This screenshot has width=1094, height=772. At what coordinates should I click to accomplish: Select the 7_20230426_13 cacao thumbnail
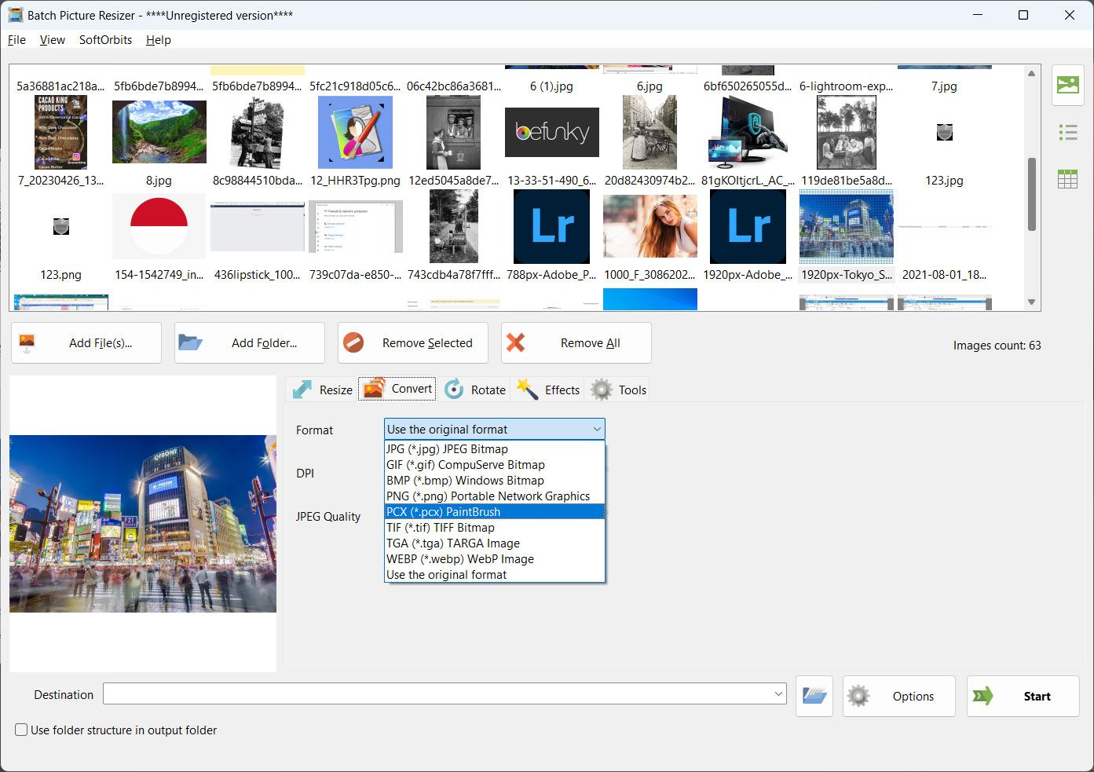click(60, 132)
